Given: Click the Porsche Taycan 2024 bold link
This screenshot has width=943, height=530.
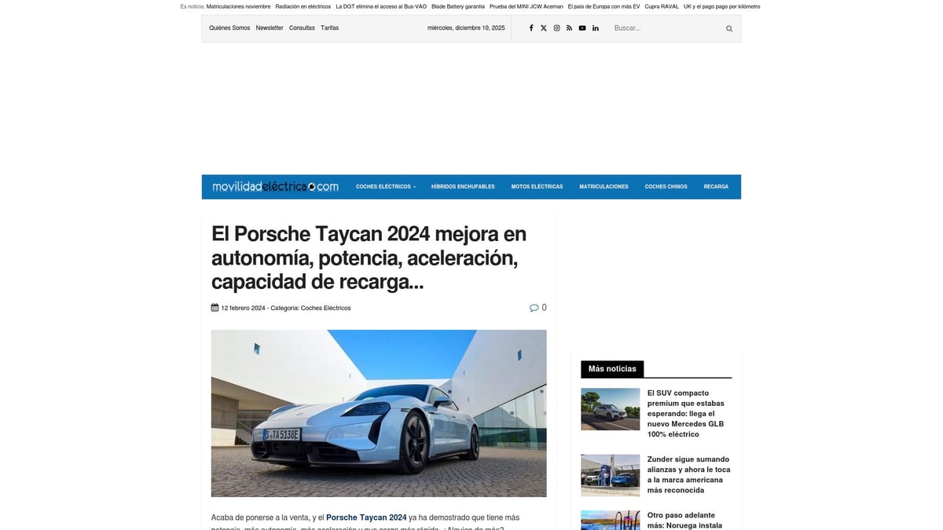Looking at the screenshot, I should (x=366, y=517).
